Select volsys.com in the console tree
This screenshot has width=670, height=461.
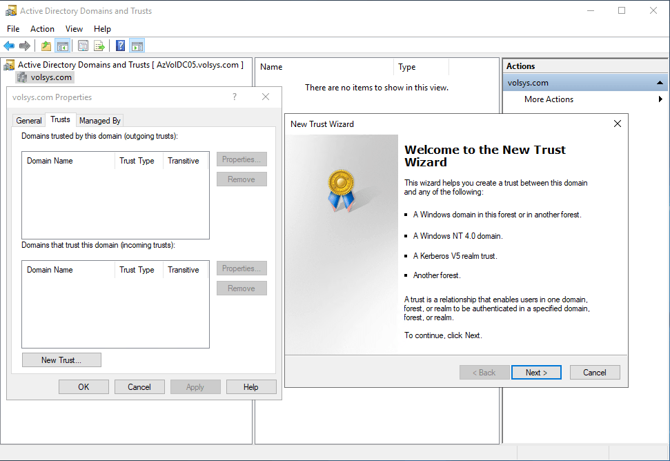point(51,77)
